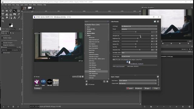Open the Layer menu
The height and width of the screenshot is (109, 194).
tap(22, 5)
